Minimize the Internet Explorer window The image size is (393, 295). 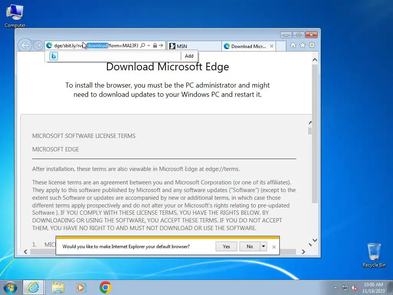(x=286, y=35)
